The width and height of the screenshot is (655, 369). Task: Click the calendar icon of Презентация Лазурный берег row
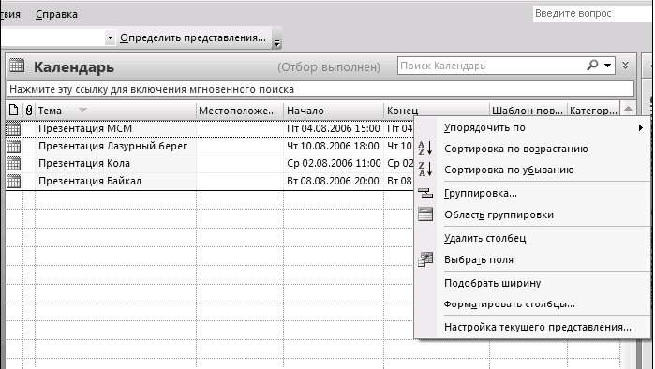coord(13,146)
